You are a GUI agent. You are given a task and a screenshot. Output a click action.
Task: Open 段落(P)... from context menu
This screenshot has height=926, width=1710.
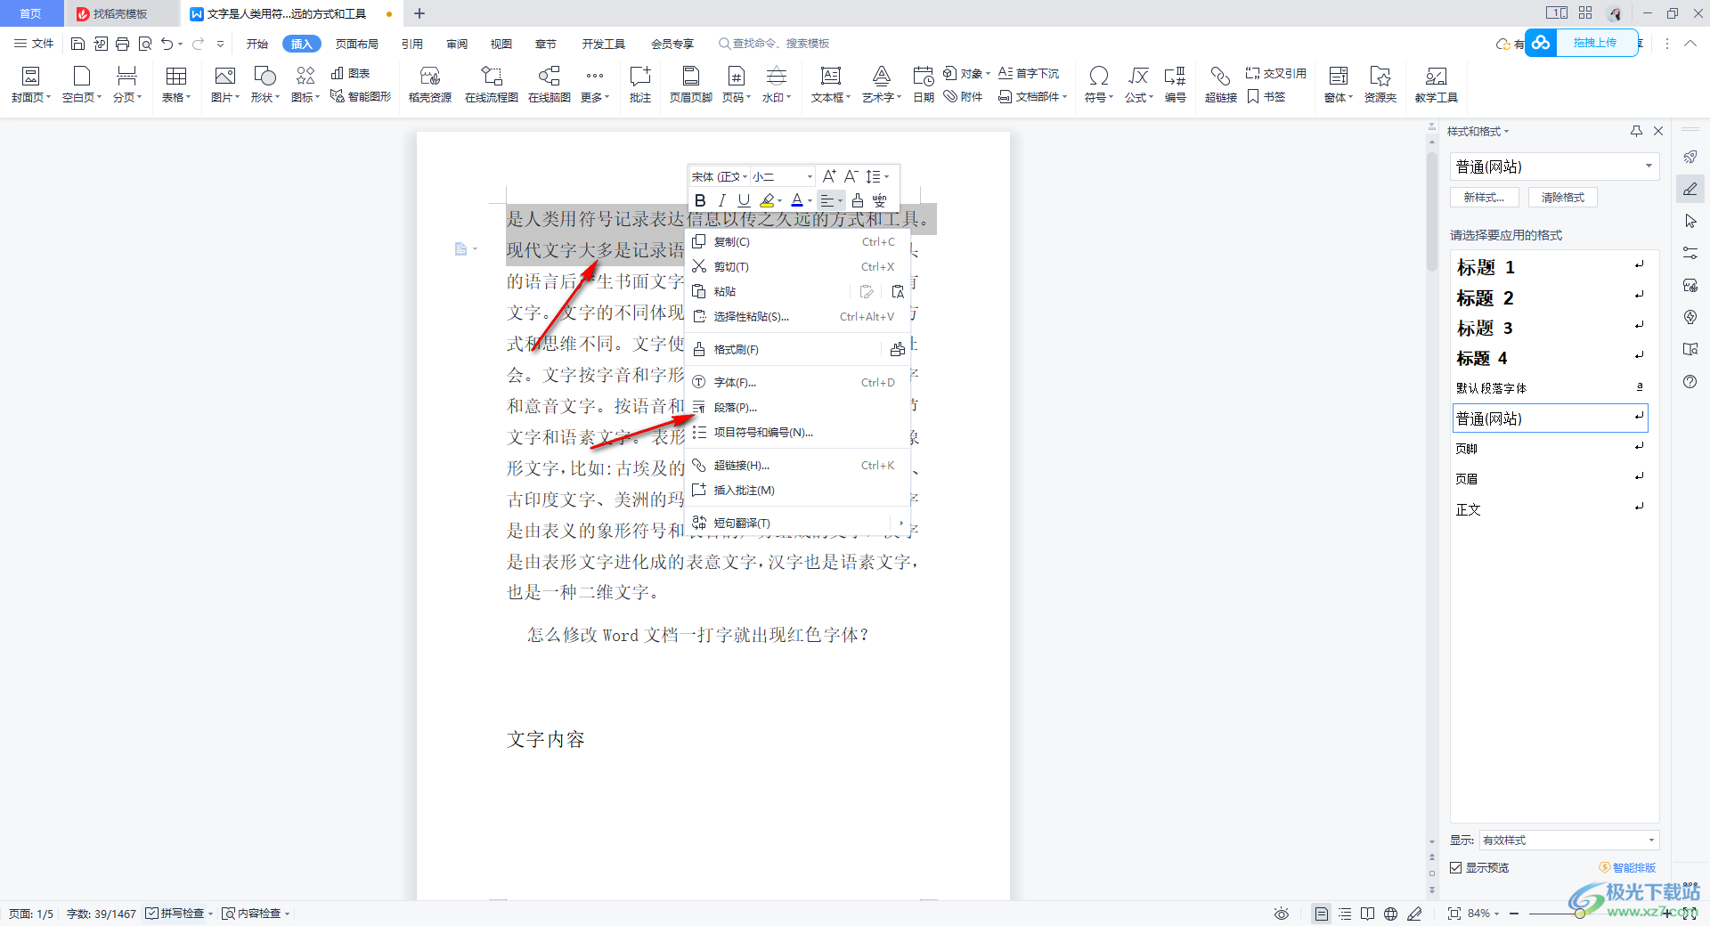[798, 407]
